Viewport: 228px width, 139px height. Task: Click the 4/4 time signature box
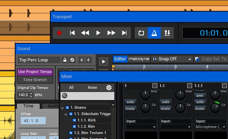click(85, 60)
